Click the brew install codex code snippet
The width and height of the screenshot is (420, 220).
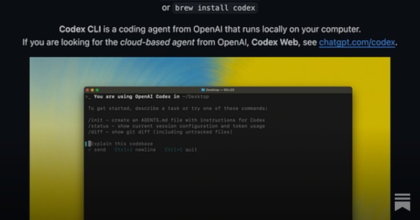215,8
